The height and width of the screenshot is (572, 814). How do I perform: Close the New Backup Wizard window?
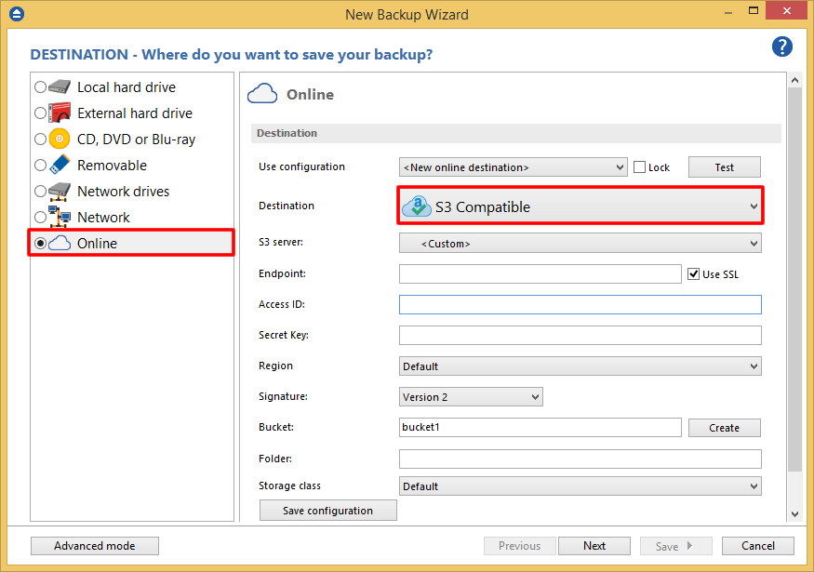pos(786,10)
